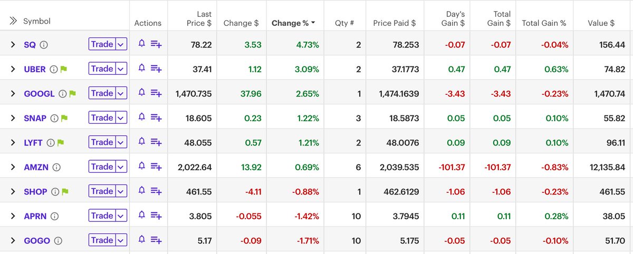Open the APRN symbol link
The width and height of the screenshot is (633, 254).
[x=36, y=216]
